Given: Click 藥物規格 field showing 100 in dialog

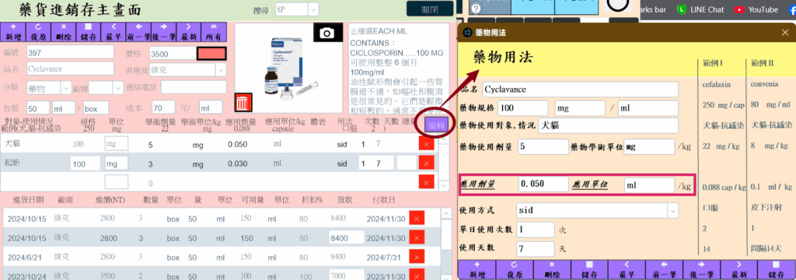Looking at the screenshot, I should click(523, 108).
